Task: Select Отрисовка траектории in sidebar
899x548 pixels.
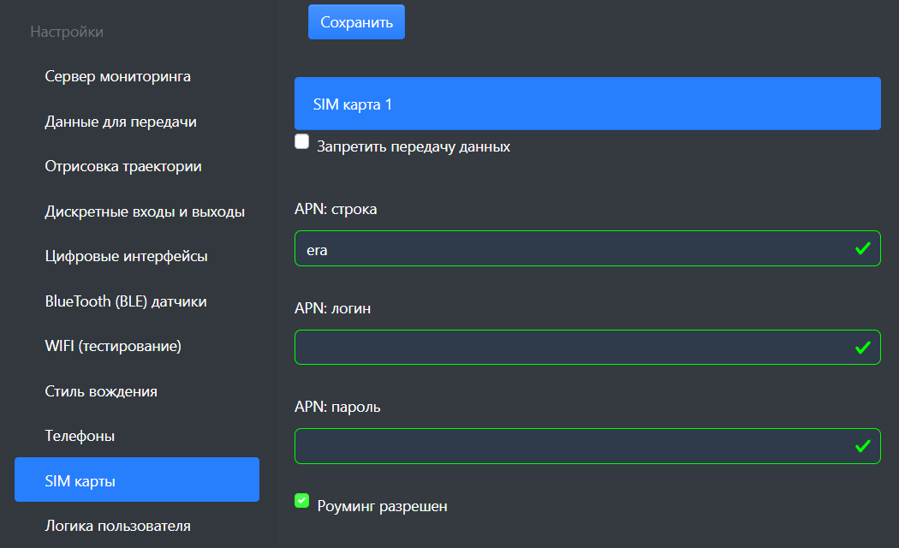Action: click(x=123, y=166)
